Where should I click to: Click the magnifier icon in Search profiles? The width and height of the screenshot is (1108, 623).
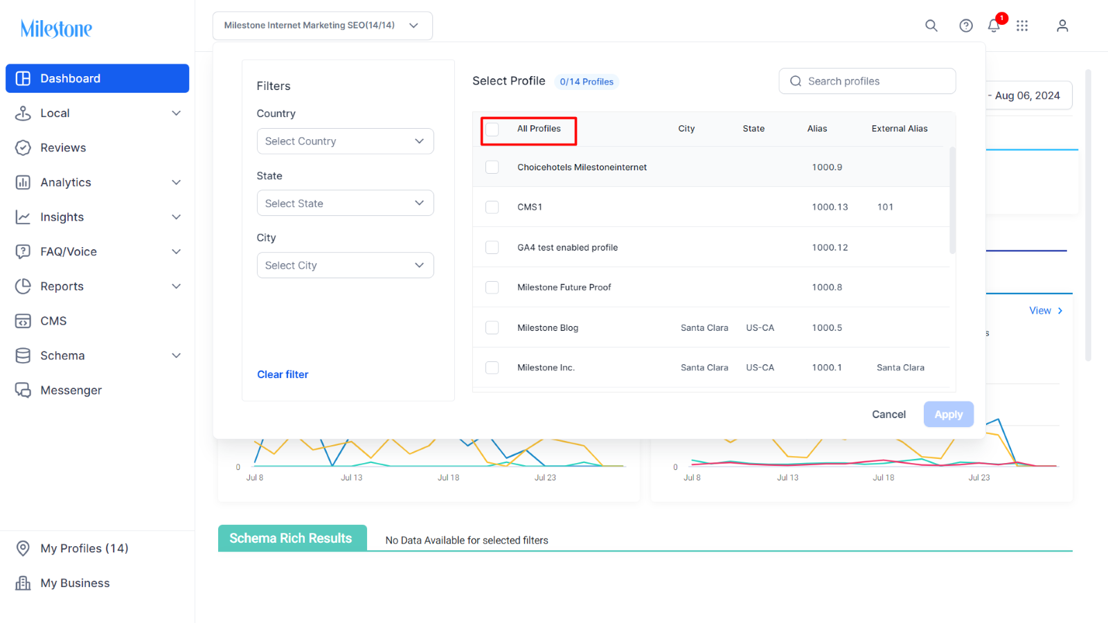[x=796, y=81]
